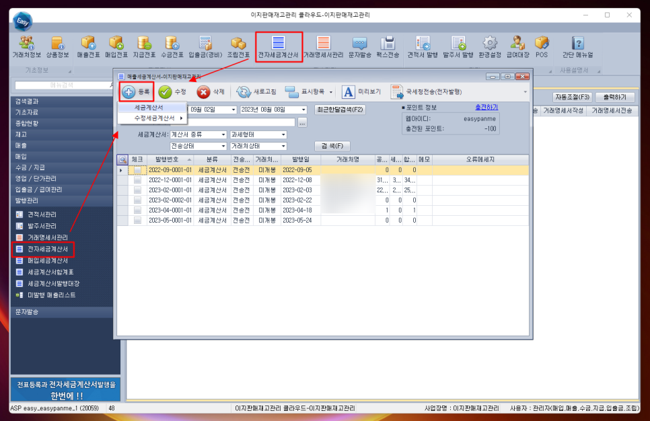Viewport: 650px width, 421px height.
Task: Open 미발행 매출리스트 in sidebar
Action: [51, 295]
